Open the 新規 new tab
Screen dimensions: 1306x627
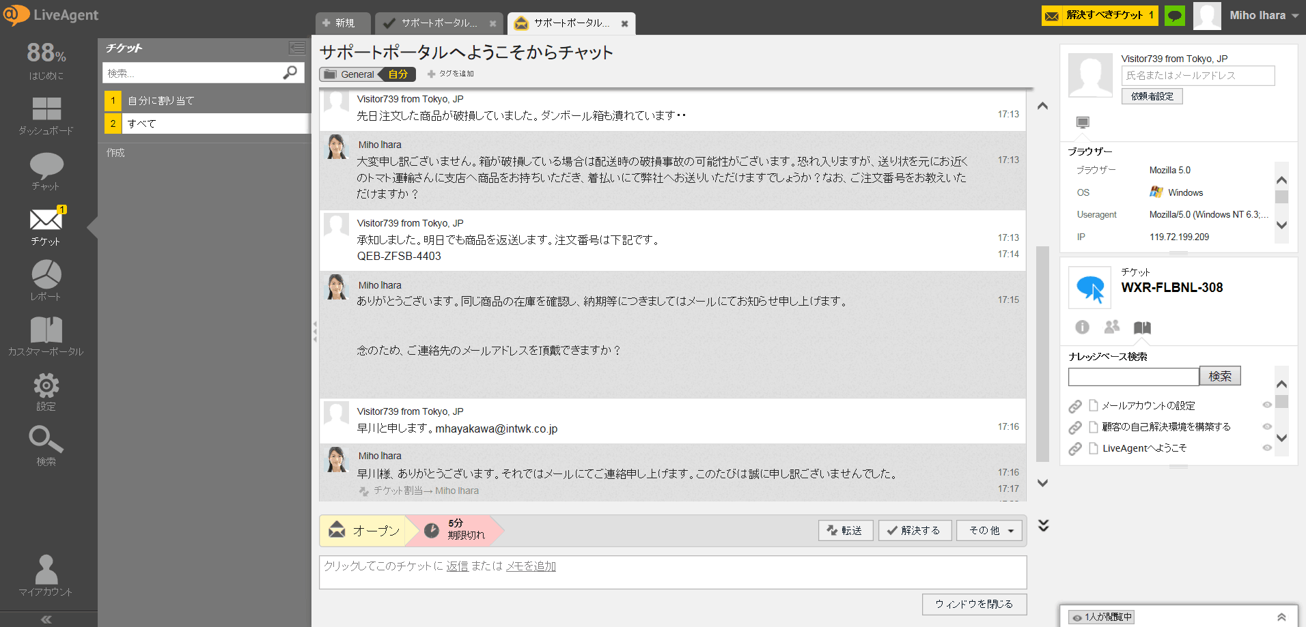[x=343, y=23]
